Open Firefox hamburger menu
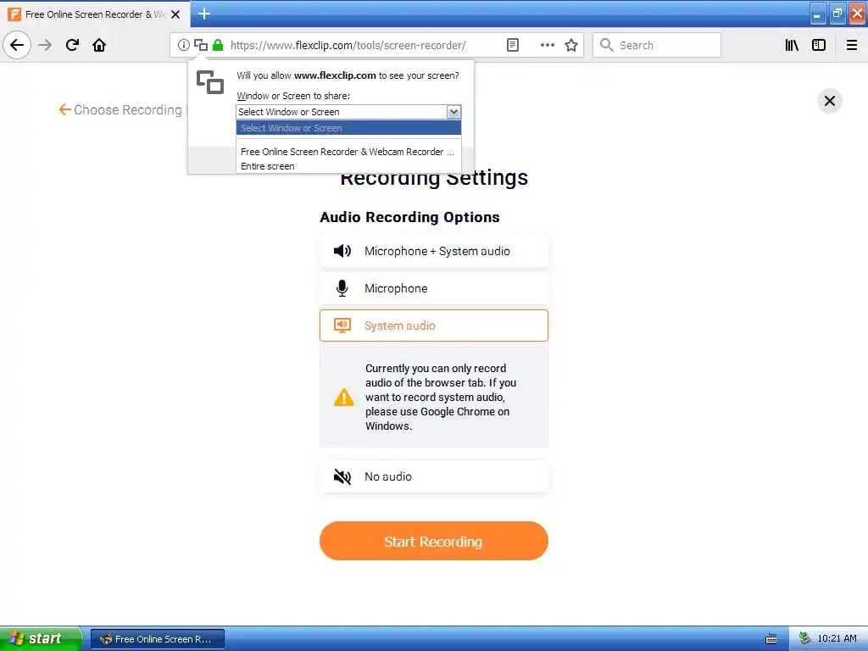This screenshot has width=868, height=651. pyautogui.click(x=851, y=45)
